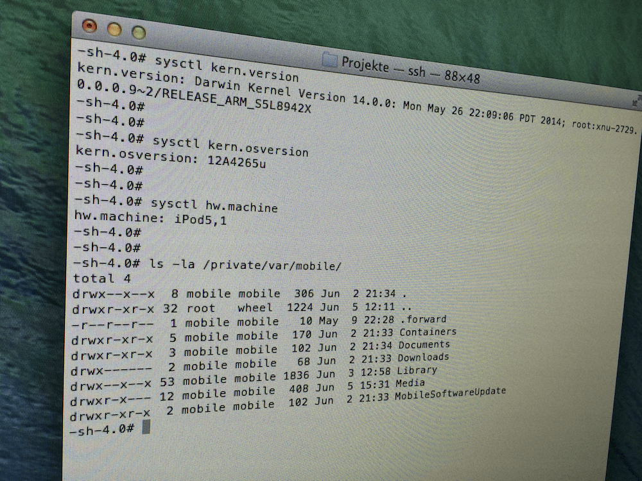Click the 'MobileSoftwareUpdate' directory name
Screen dimensions: 642x481
point(450,392)
